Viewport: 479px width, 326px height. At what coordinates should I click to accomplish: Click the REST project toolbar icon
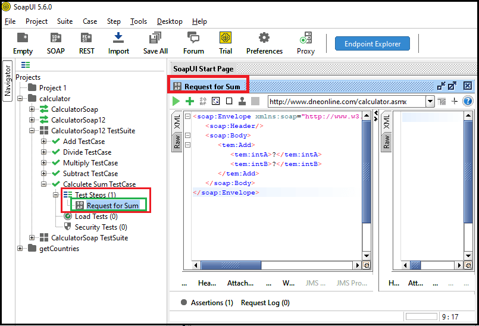(x=86, y=38)
